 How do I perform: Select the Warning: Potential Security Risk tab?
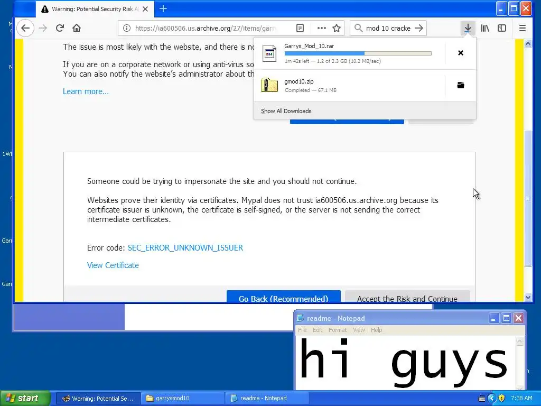[94, 9]
